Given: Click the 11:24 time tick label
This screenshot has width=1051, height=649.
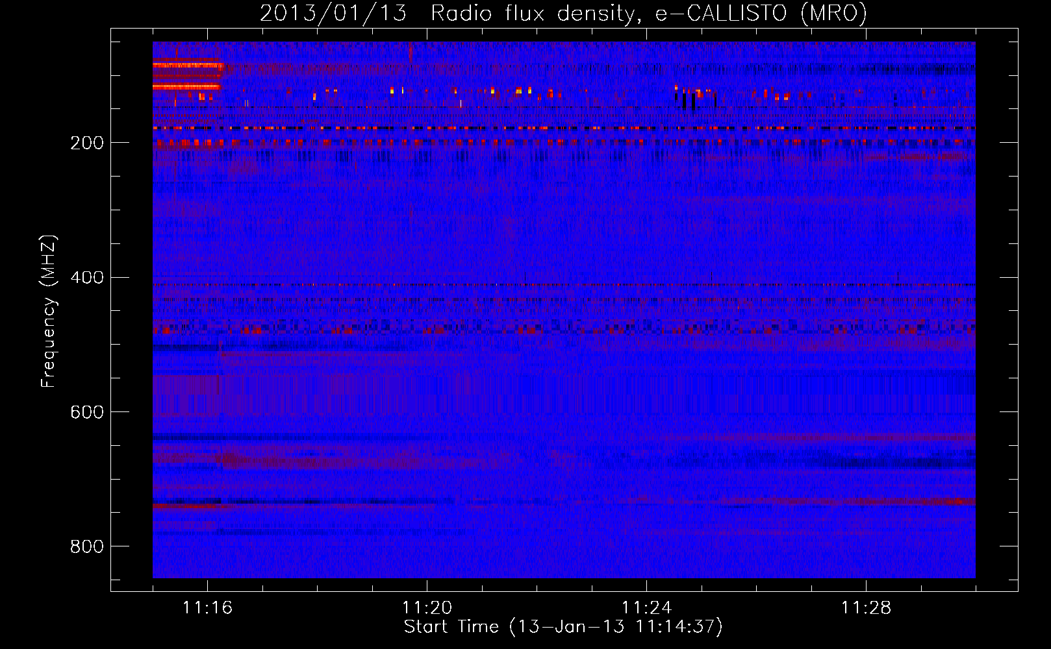Looking at the screenshot, I should coord(646,607).
